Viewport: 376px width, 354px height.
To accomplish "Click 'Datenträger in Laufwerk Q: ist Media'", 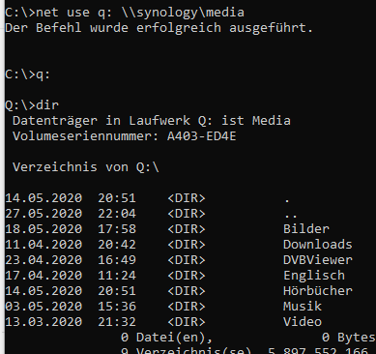I will (152, 121).
